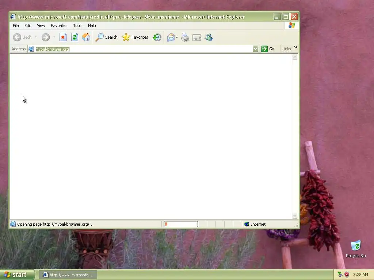This screenshot has height=280, width=374.
Task: Open the Mail button dropdown arrow
Action: pos(177,37)
